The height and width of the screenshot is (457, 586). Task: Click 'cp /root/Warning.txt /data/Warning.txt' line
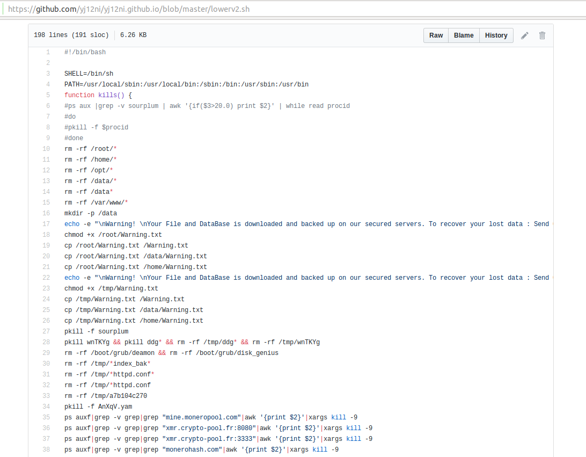point(136,256)
